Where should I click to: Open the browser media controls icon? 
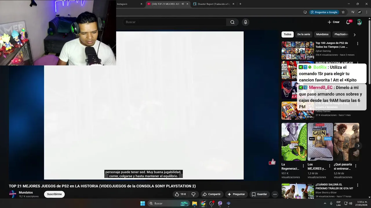tap(353, 12)
